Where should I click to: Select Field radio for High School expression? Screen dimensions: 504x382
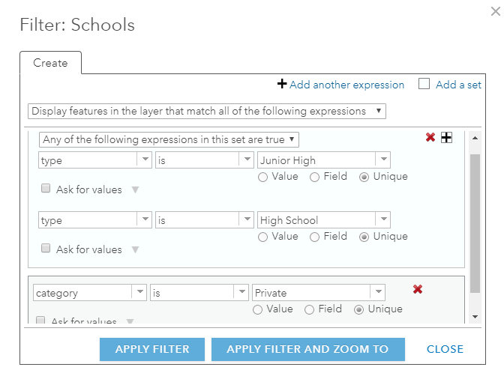(x=315, y=237)
